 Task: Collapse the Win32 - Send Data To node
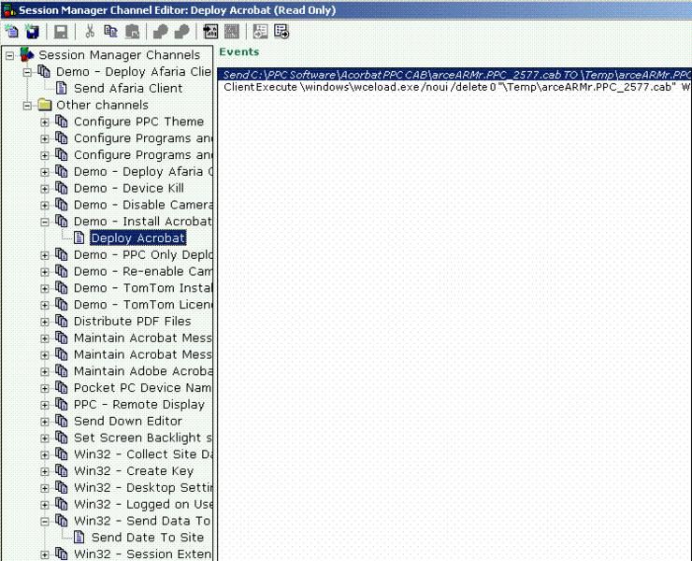(45, 522)
